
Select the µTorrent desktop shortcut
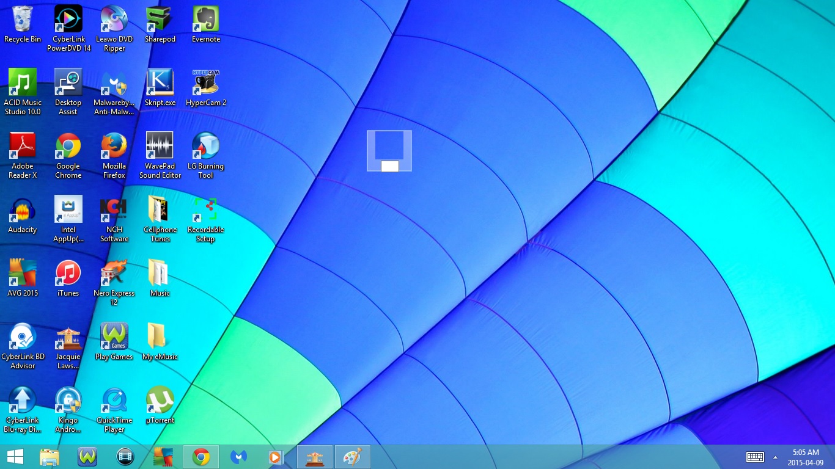pyautogui.click(x=160, y=405)
